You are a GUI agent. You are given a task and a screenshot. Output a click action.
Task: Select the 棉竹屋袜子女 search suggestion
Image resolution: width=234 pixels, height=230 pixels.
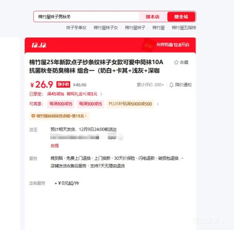tap(106, 28)
